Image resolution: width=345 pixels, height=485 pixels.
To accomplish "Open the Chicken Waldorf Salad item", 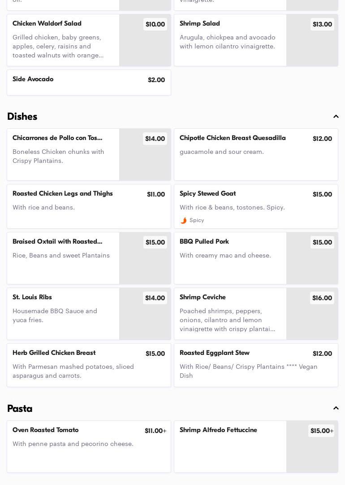I will point(63,40).
